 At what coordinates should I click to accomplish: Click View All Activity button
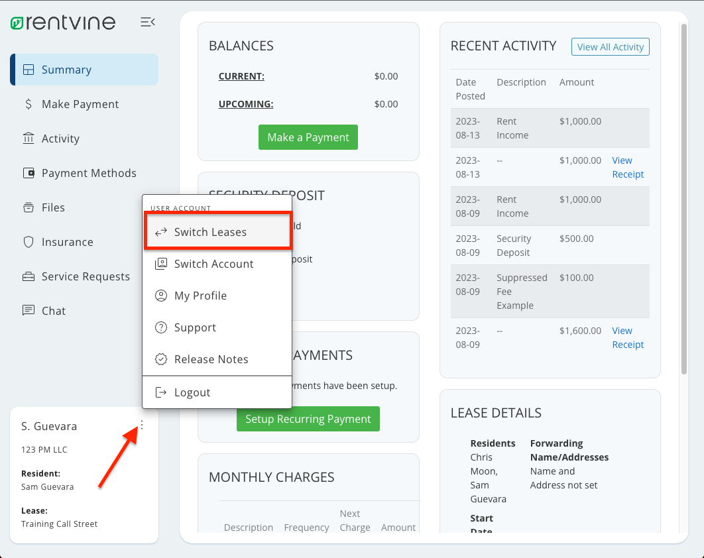pyautogui.click(x=610, y=47)
